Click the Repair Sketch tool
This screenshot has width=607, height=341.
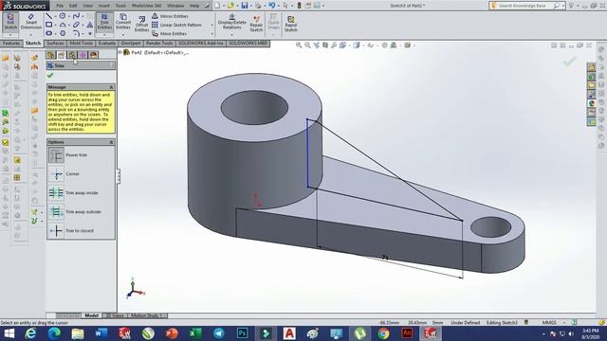click(256, 24)
